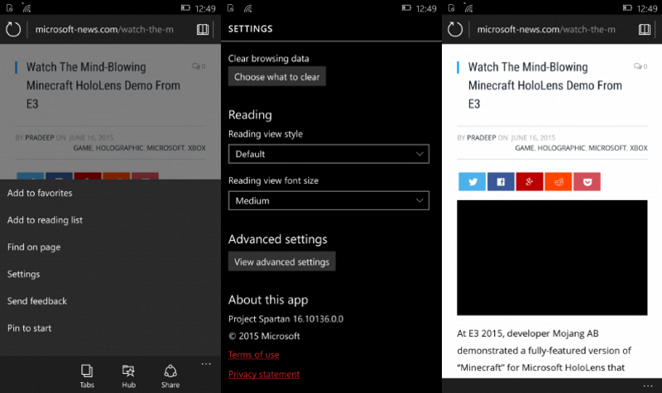Open Hub in bottom bar
This screenshot has width=662, height=393.
coord(129,376)
